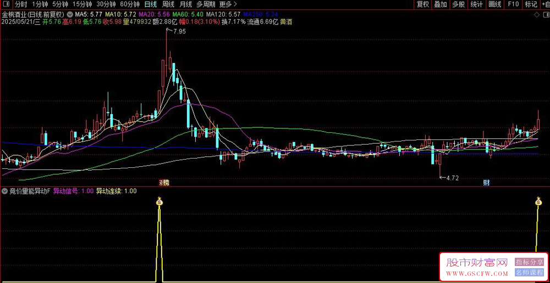Click the 黄酒 sector label
Screen dimensions: 550x283
pos(286,22)
